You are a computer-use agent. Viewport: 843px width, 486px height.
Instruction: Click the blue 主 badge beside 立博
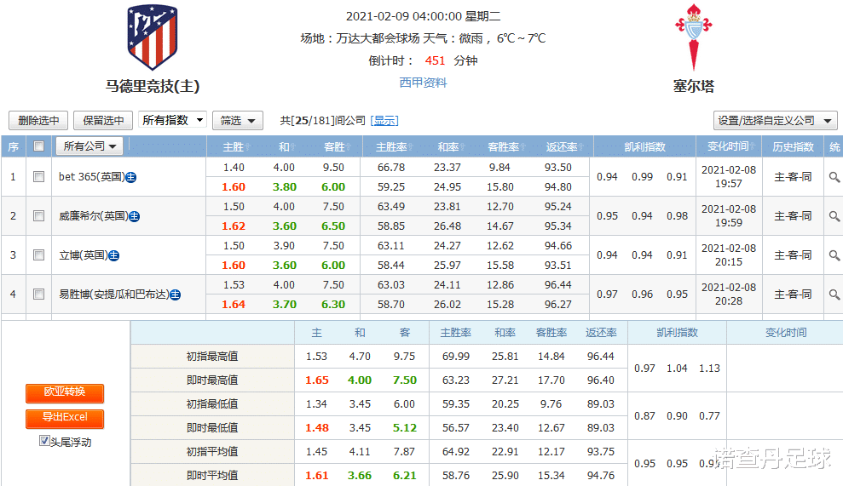113,255
